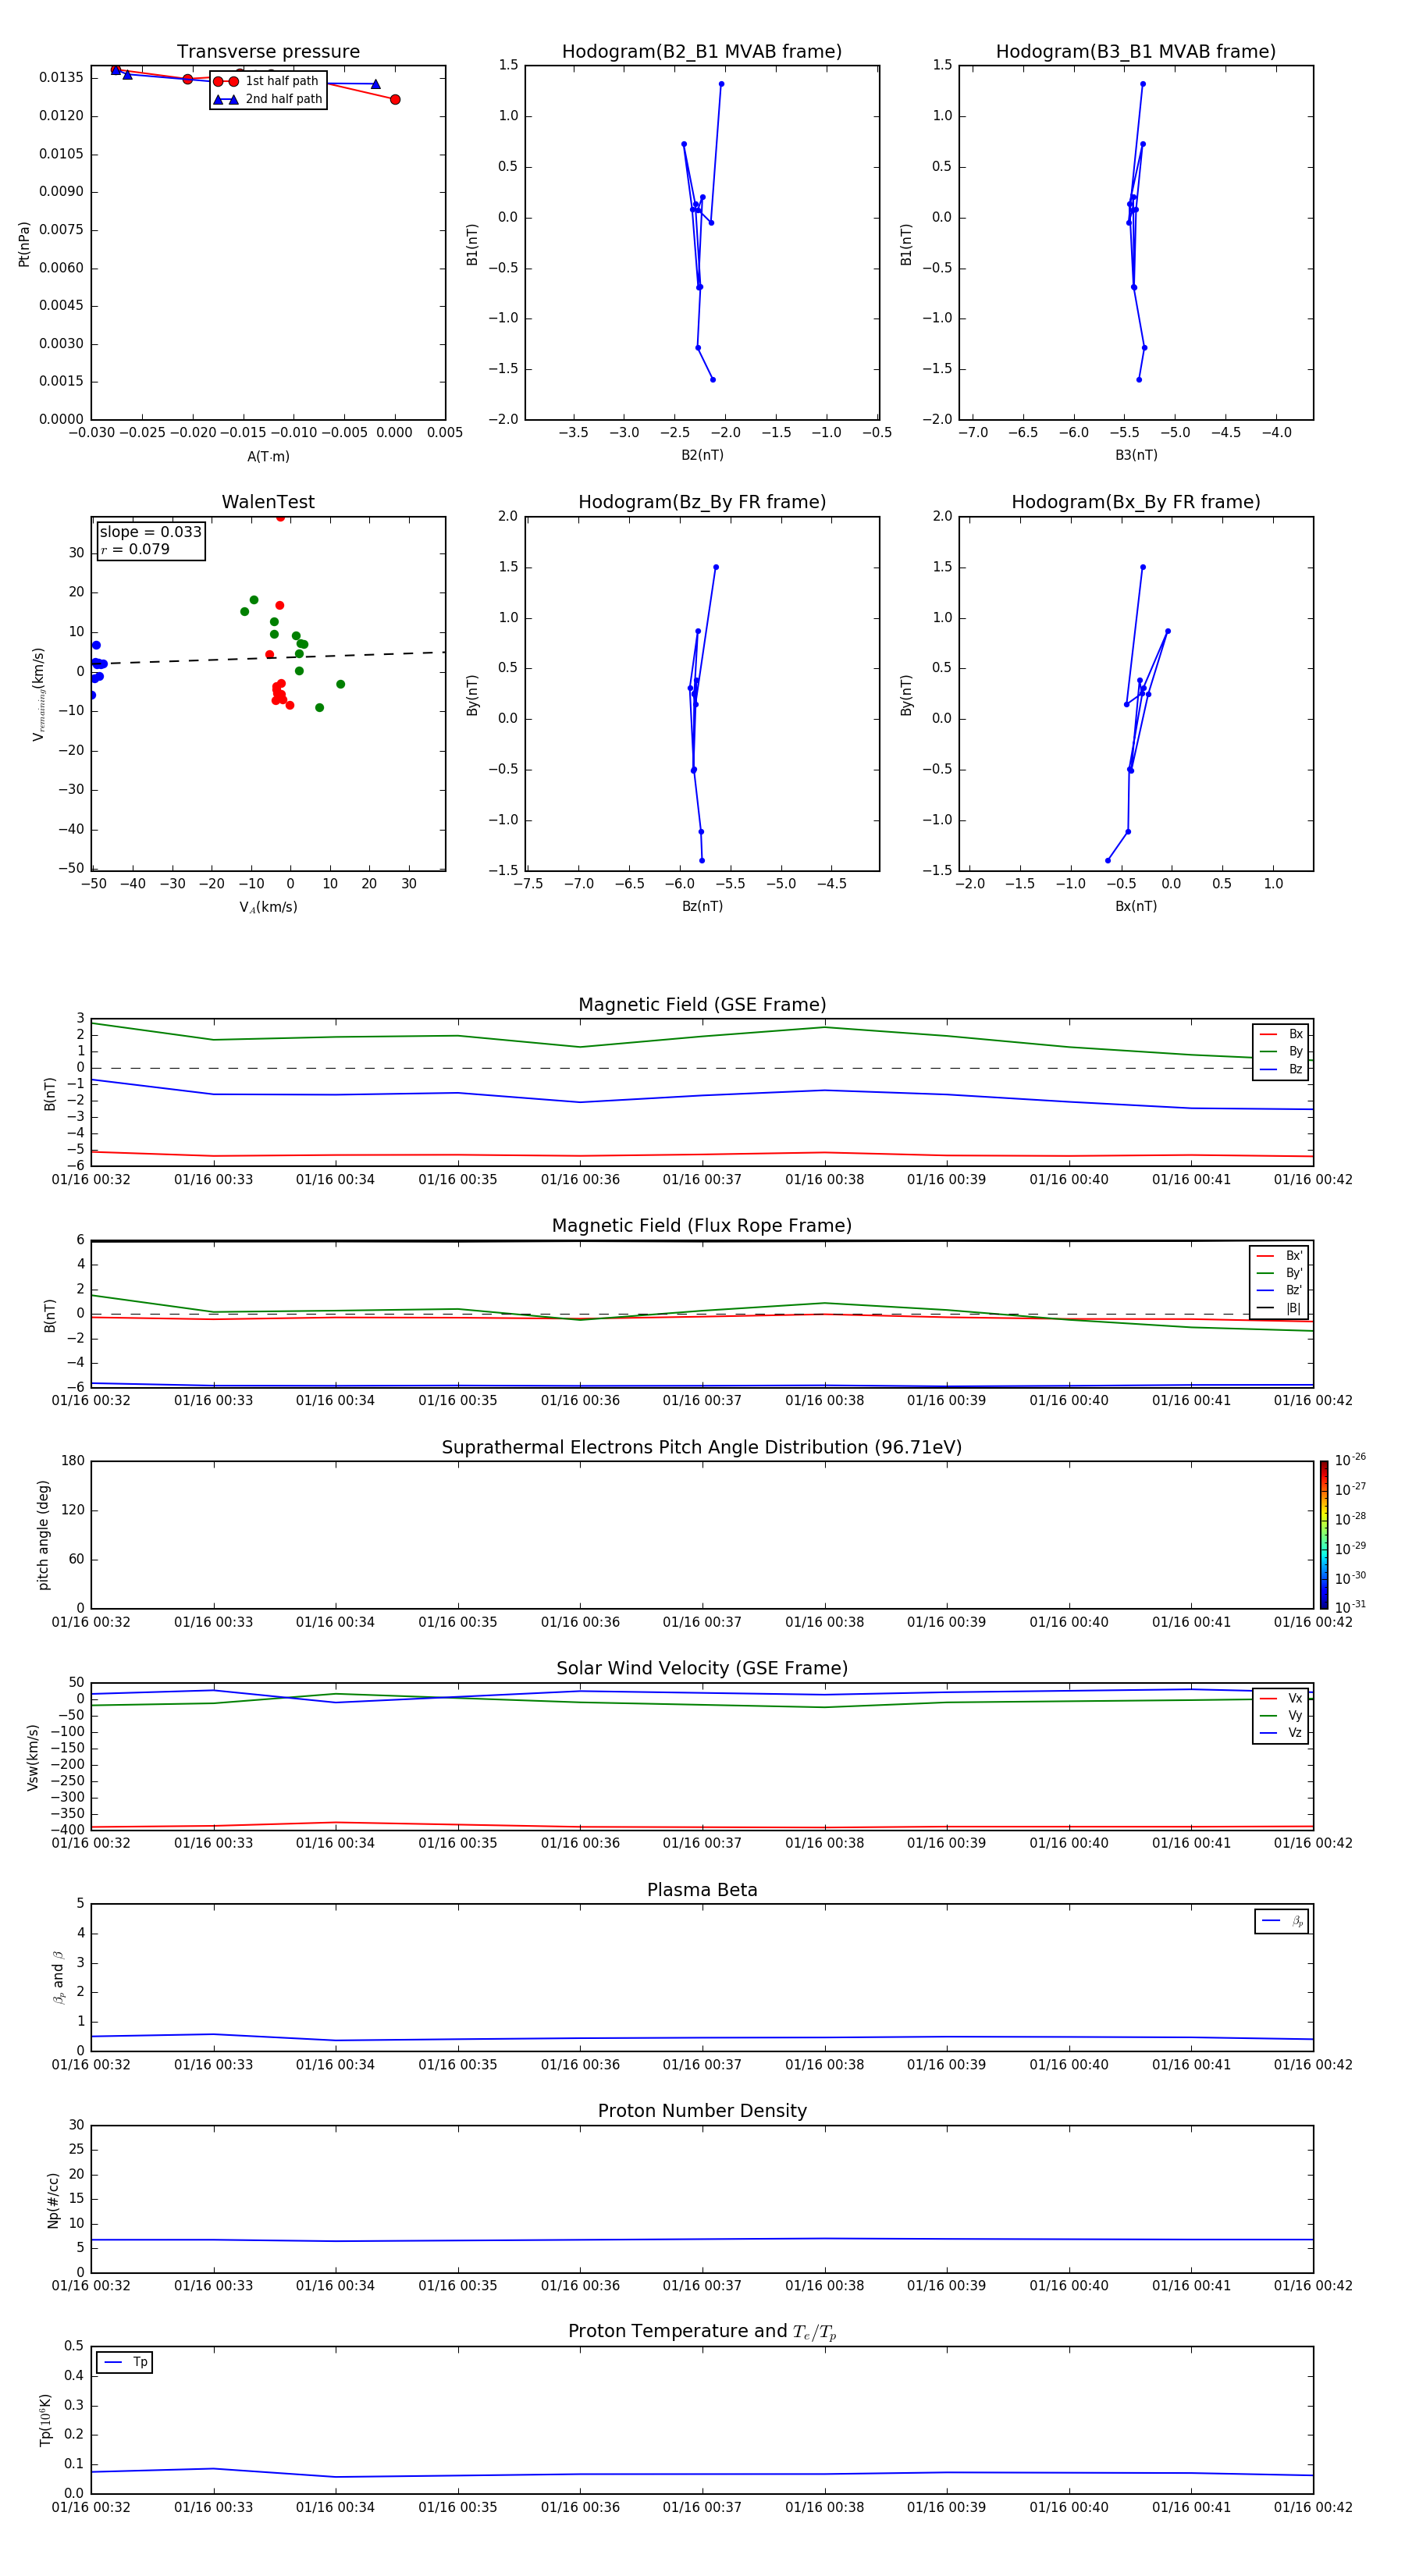This screenshot has height=2576, width=1405.
Task: Click the rightmost green dot in WalenTest
Action: click(x=340, y=684)
